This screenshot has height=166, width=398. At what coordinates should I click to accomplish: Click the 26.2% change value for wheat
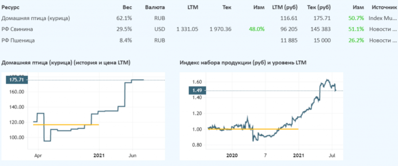tap(356, 40)
